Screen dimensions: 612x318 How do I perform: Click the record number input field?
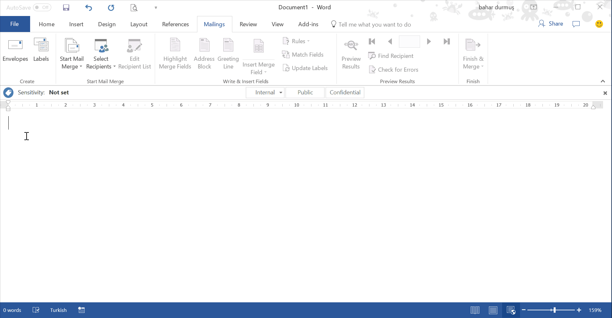[x=409, y=42]
